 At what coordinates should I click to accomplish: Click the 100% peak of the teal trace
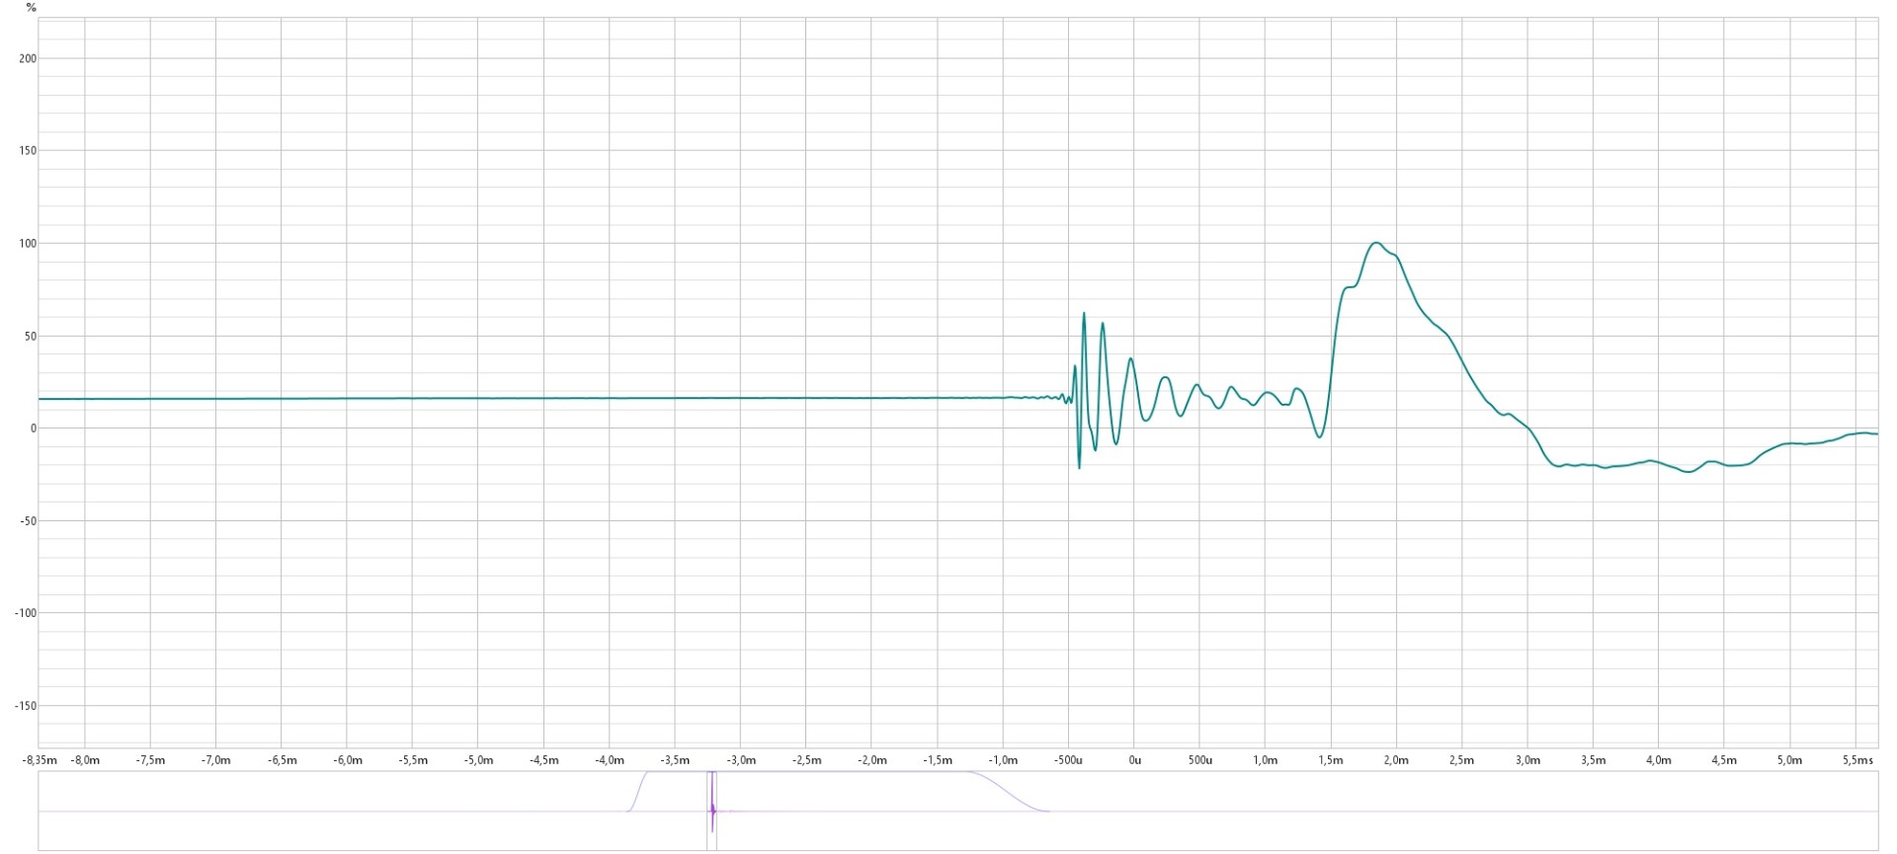1375,243
